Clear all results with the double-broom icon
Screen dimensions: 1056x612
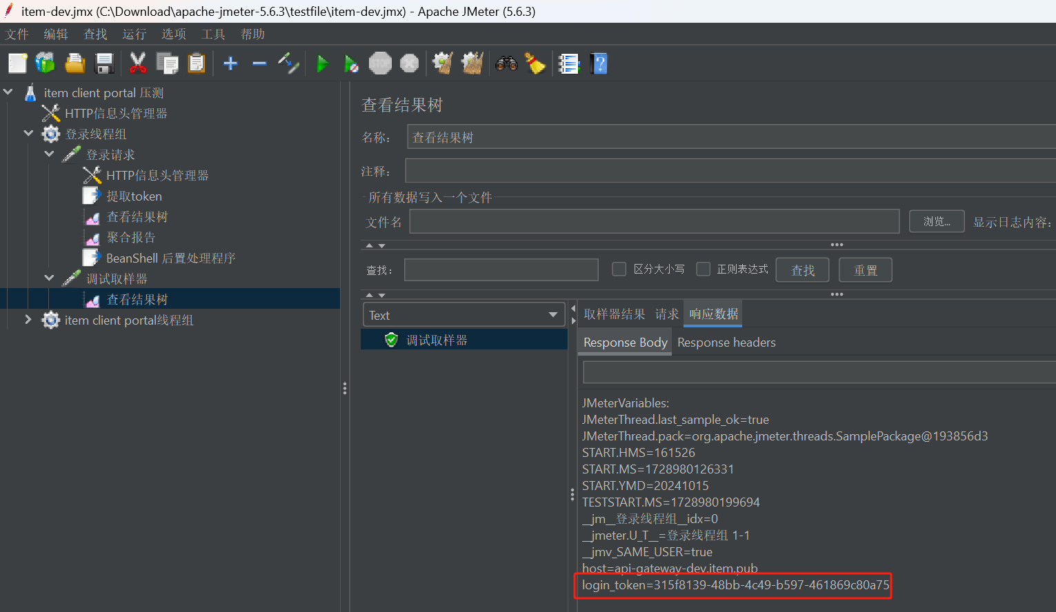[472, 63]
